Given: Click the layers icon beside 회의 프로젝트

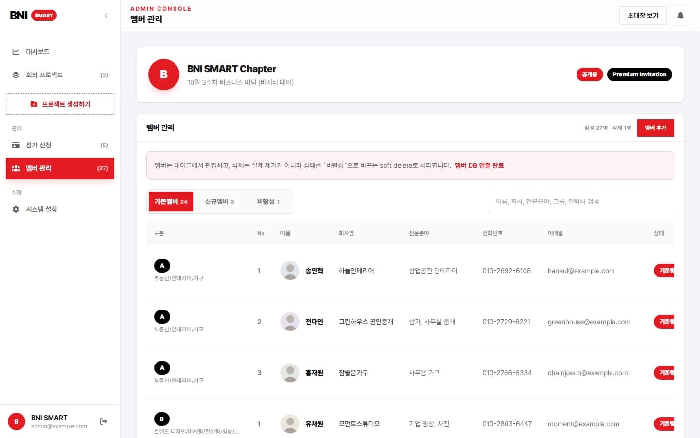Looking at the screenshot, I should point(16,75).
